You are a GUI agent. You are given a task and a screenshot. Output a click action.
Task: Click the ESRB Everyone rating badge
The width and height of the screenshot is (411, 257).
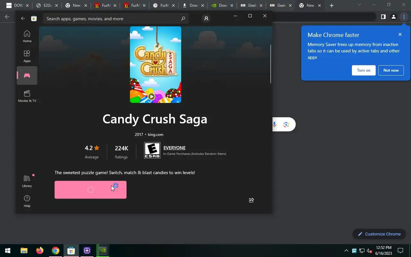coord(152,151)
